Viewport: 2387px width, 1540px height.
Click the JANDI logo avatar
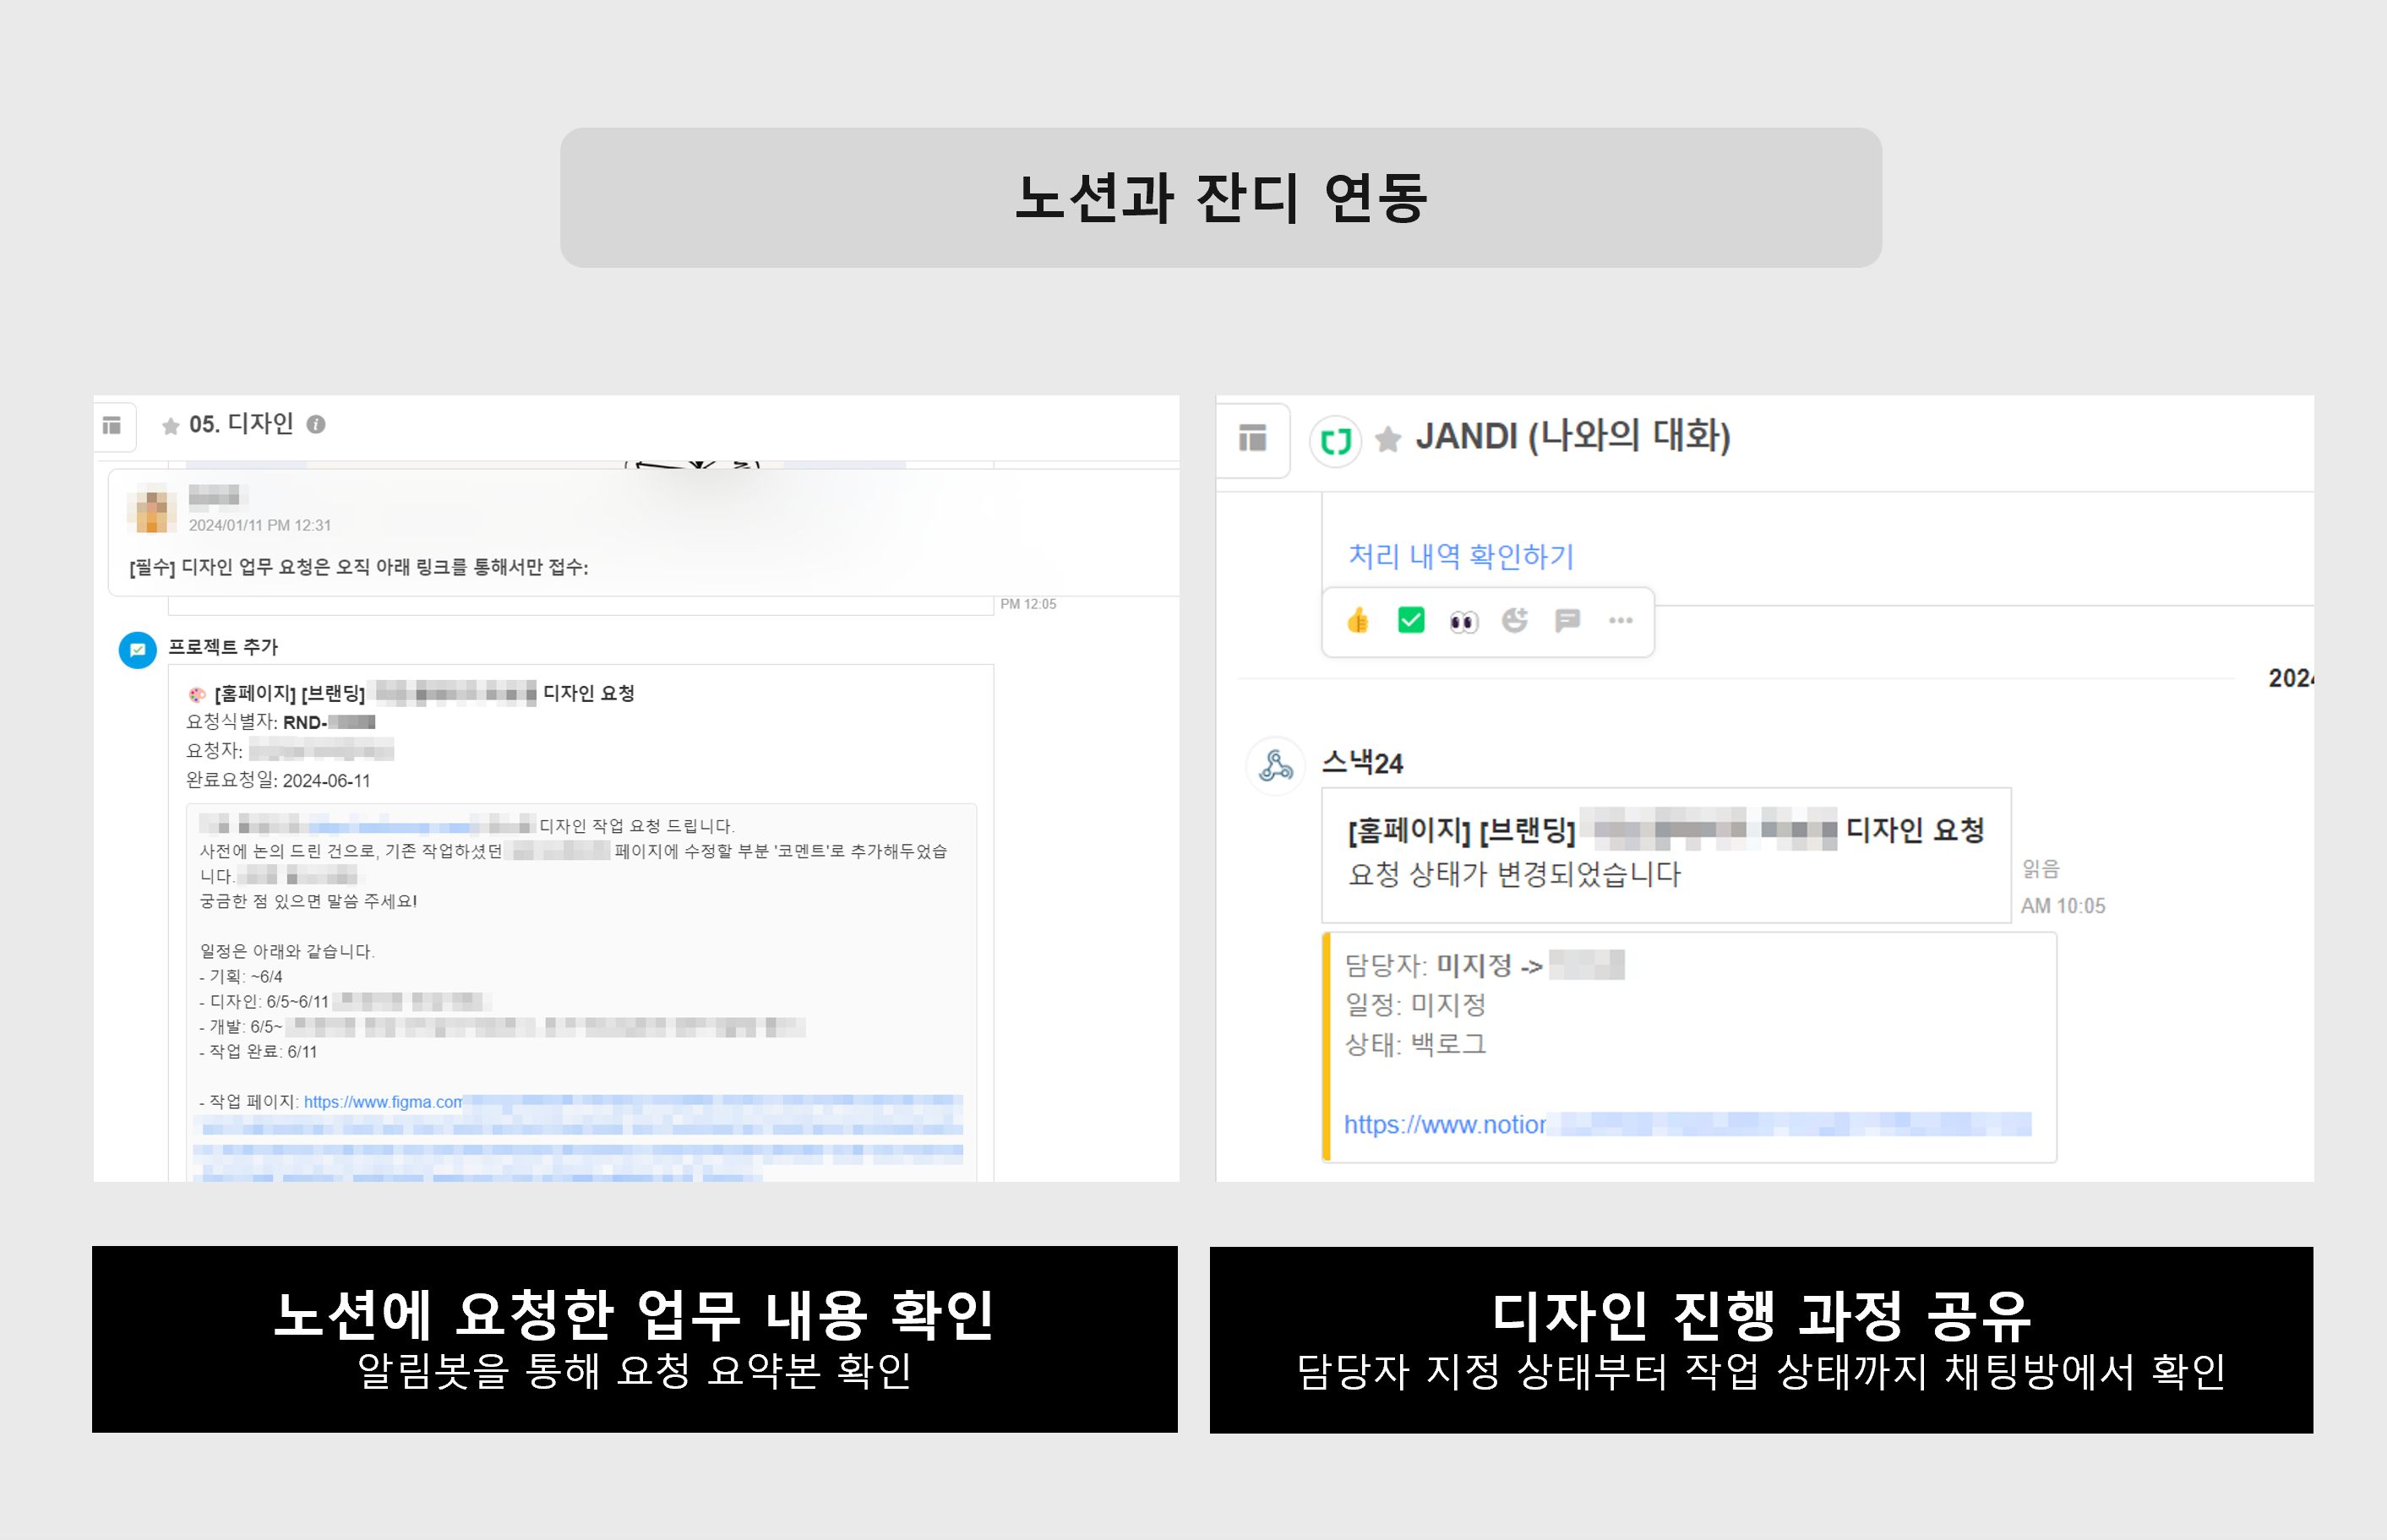coord(1335,440)
